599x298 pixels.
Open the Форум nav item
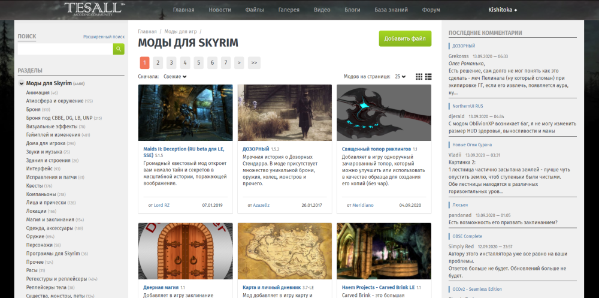(431, 10)
